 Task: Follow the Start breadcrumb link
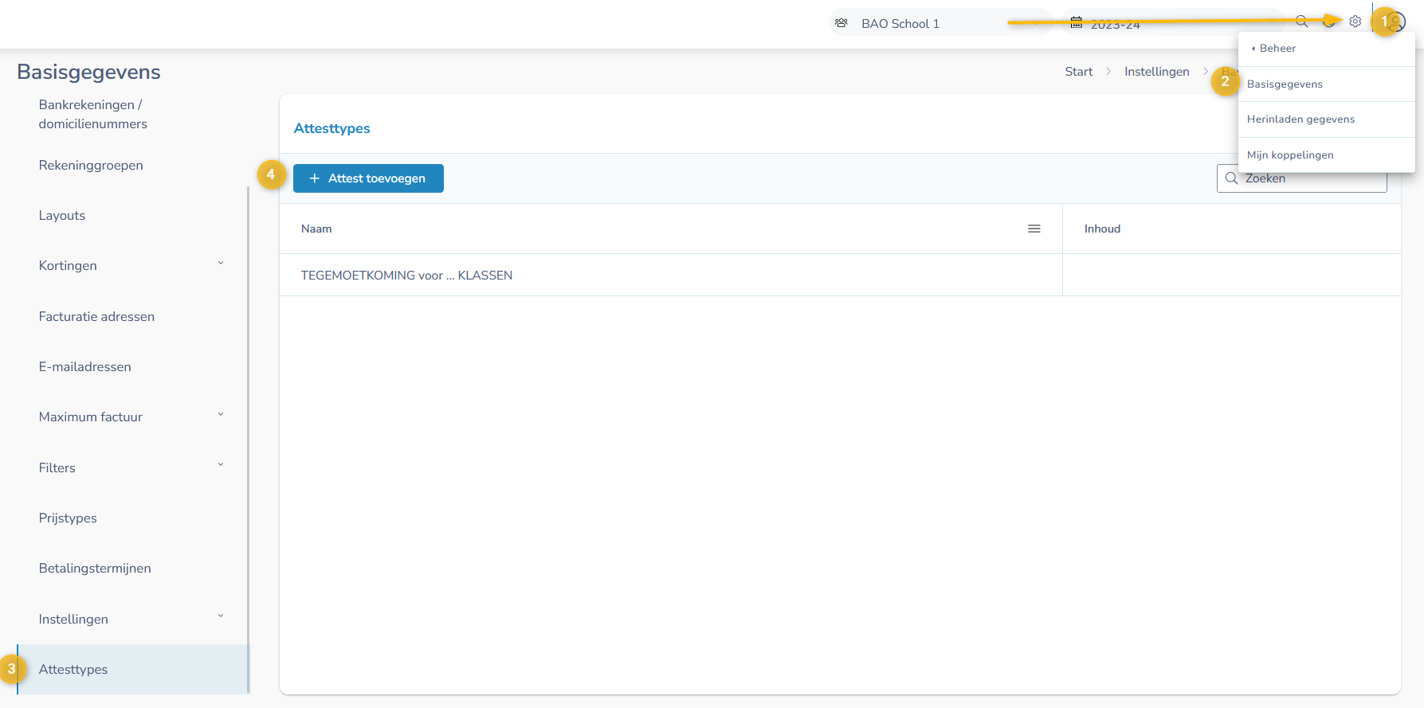coord(1078,72)
